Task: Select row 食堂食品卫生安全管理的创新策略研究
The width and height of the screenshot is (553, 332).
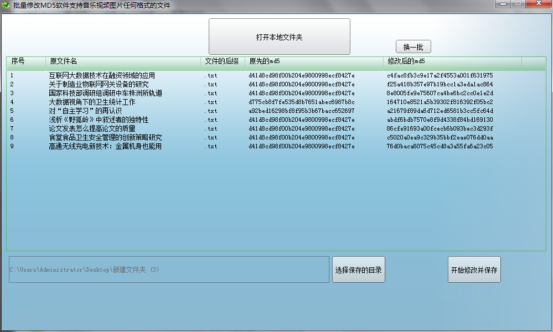Action: (x=105, y=137)
